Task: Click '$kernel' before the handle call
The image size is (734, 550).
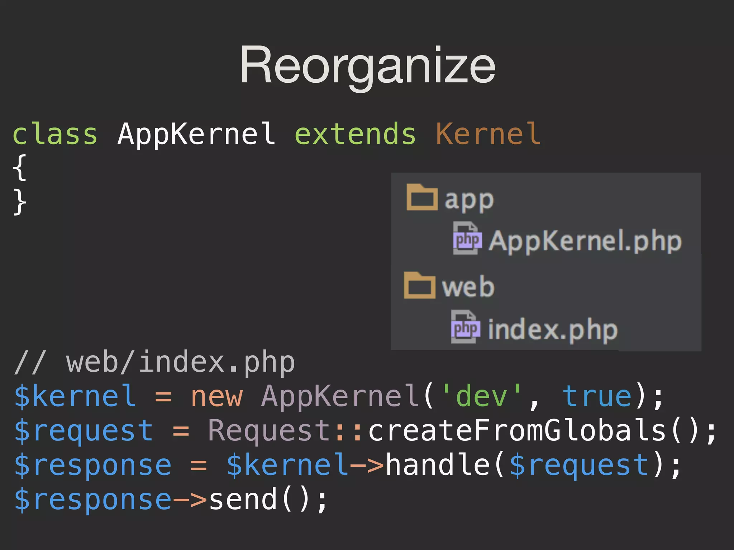Action: click(287, 465)
